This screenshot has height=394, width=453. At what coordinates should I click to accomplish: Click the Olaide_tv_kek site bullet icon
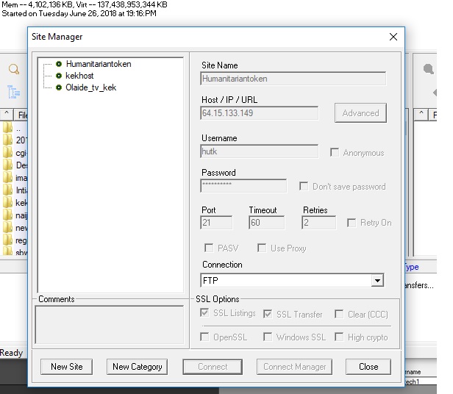[59, 87]
